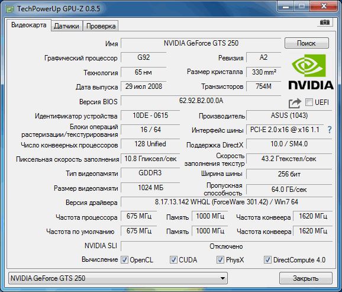The height and width of the screenshot is (292, 342).
Task: Minimize the GPU-Z window
Action: pos(286,7)
